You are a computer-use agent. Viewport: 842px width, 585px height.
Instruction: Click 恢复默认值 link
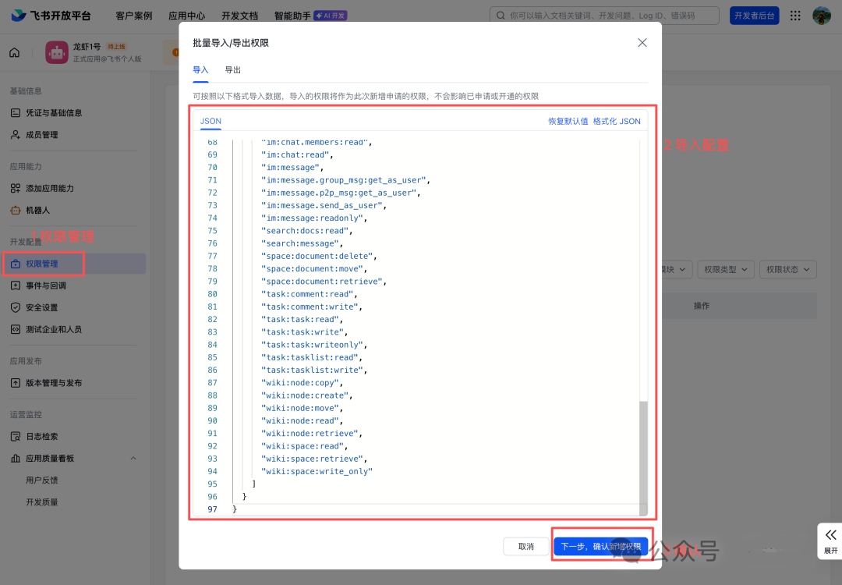tap(568, 122)
